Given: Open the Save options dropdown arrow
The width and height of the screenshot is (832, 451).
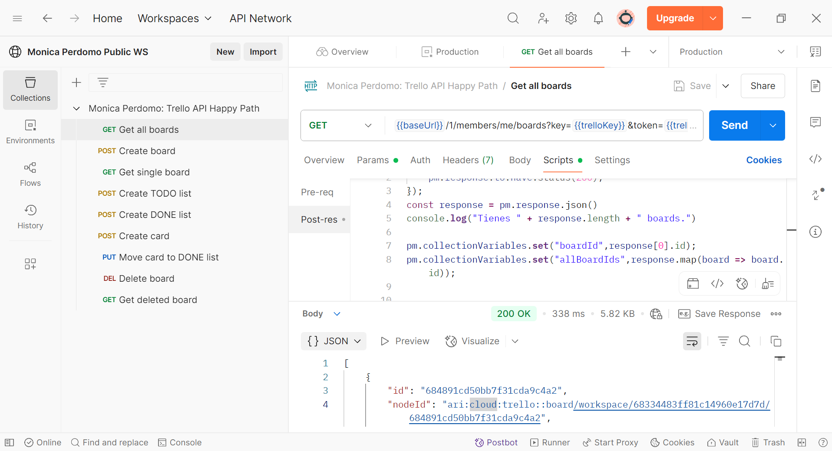Looking at the screenshot, I should click(726, 86).
